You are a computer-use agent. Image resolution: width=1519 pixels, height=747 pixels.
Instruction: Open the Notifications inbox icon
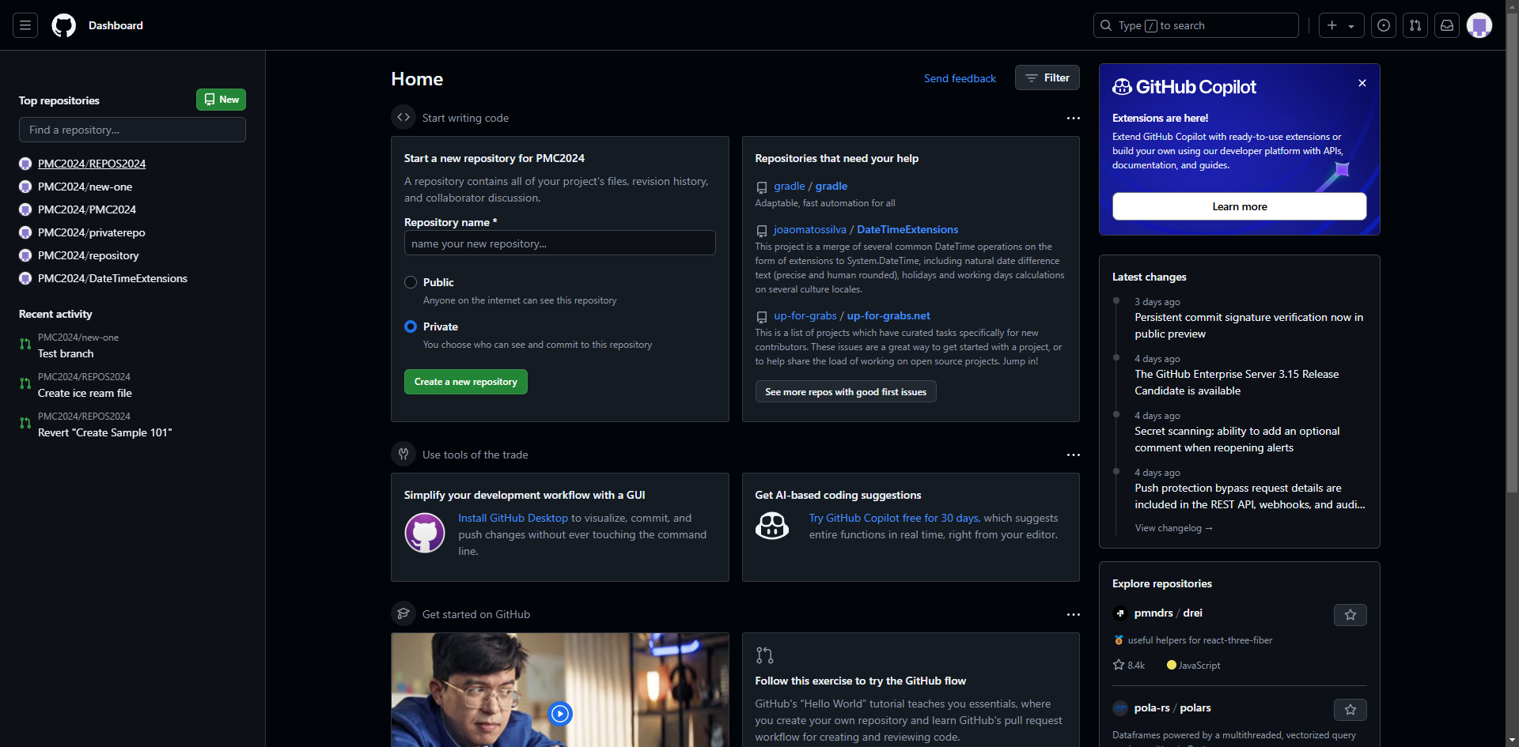tap(1447, 25)
